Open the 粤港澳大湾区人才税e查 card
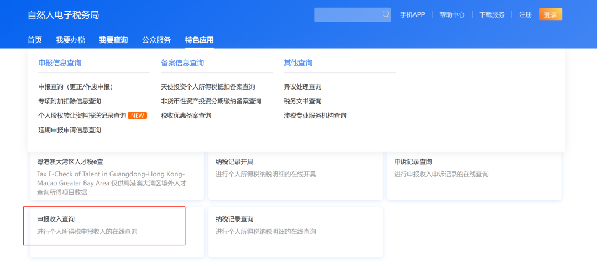 point(117,175)
